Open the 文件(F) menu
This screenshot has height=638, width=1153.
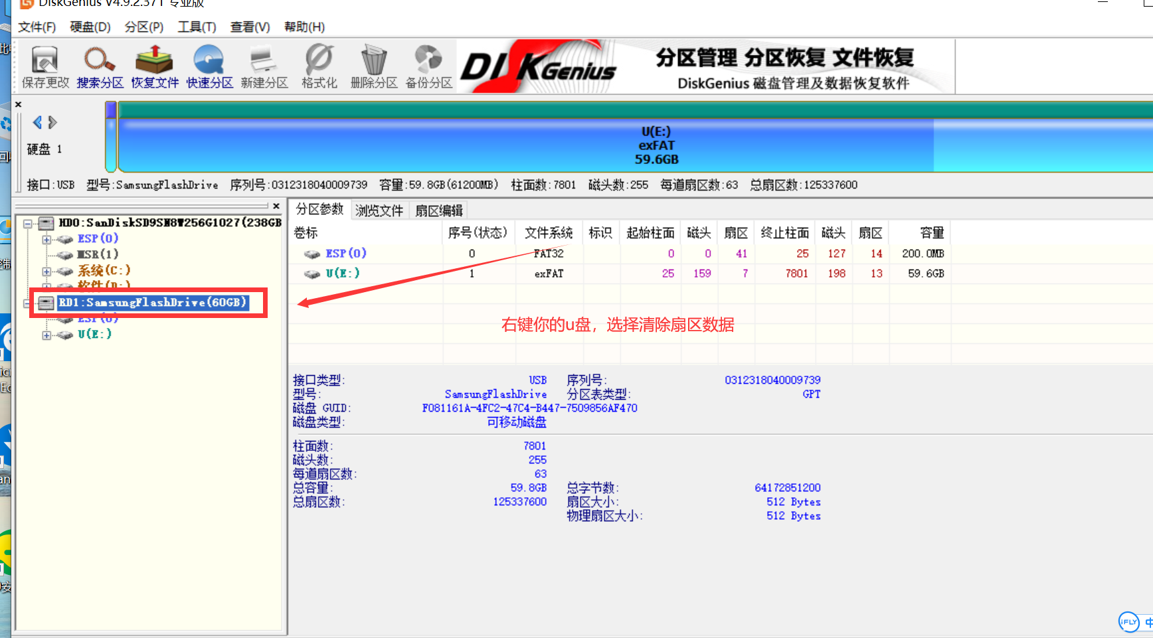37,27
